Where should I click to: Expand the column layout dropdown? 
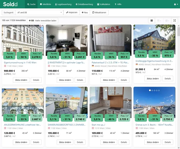pyautogui.click(x=167, y=21)
